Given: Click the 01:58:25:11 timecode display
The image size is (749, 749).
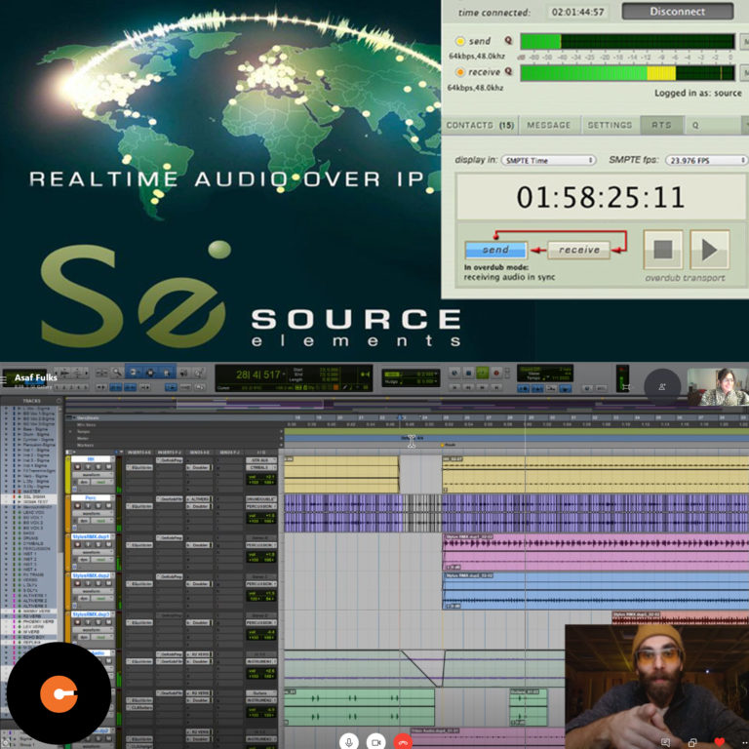Looking at the screenshot, I should tap(601, 197).
